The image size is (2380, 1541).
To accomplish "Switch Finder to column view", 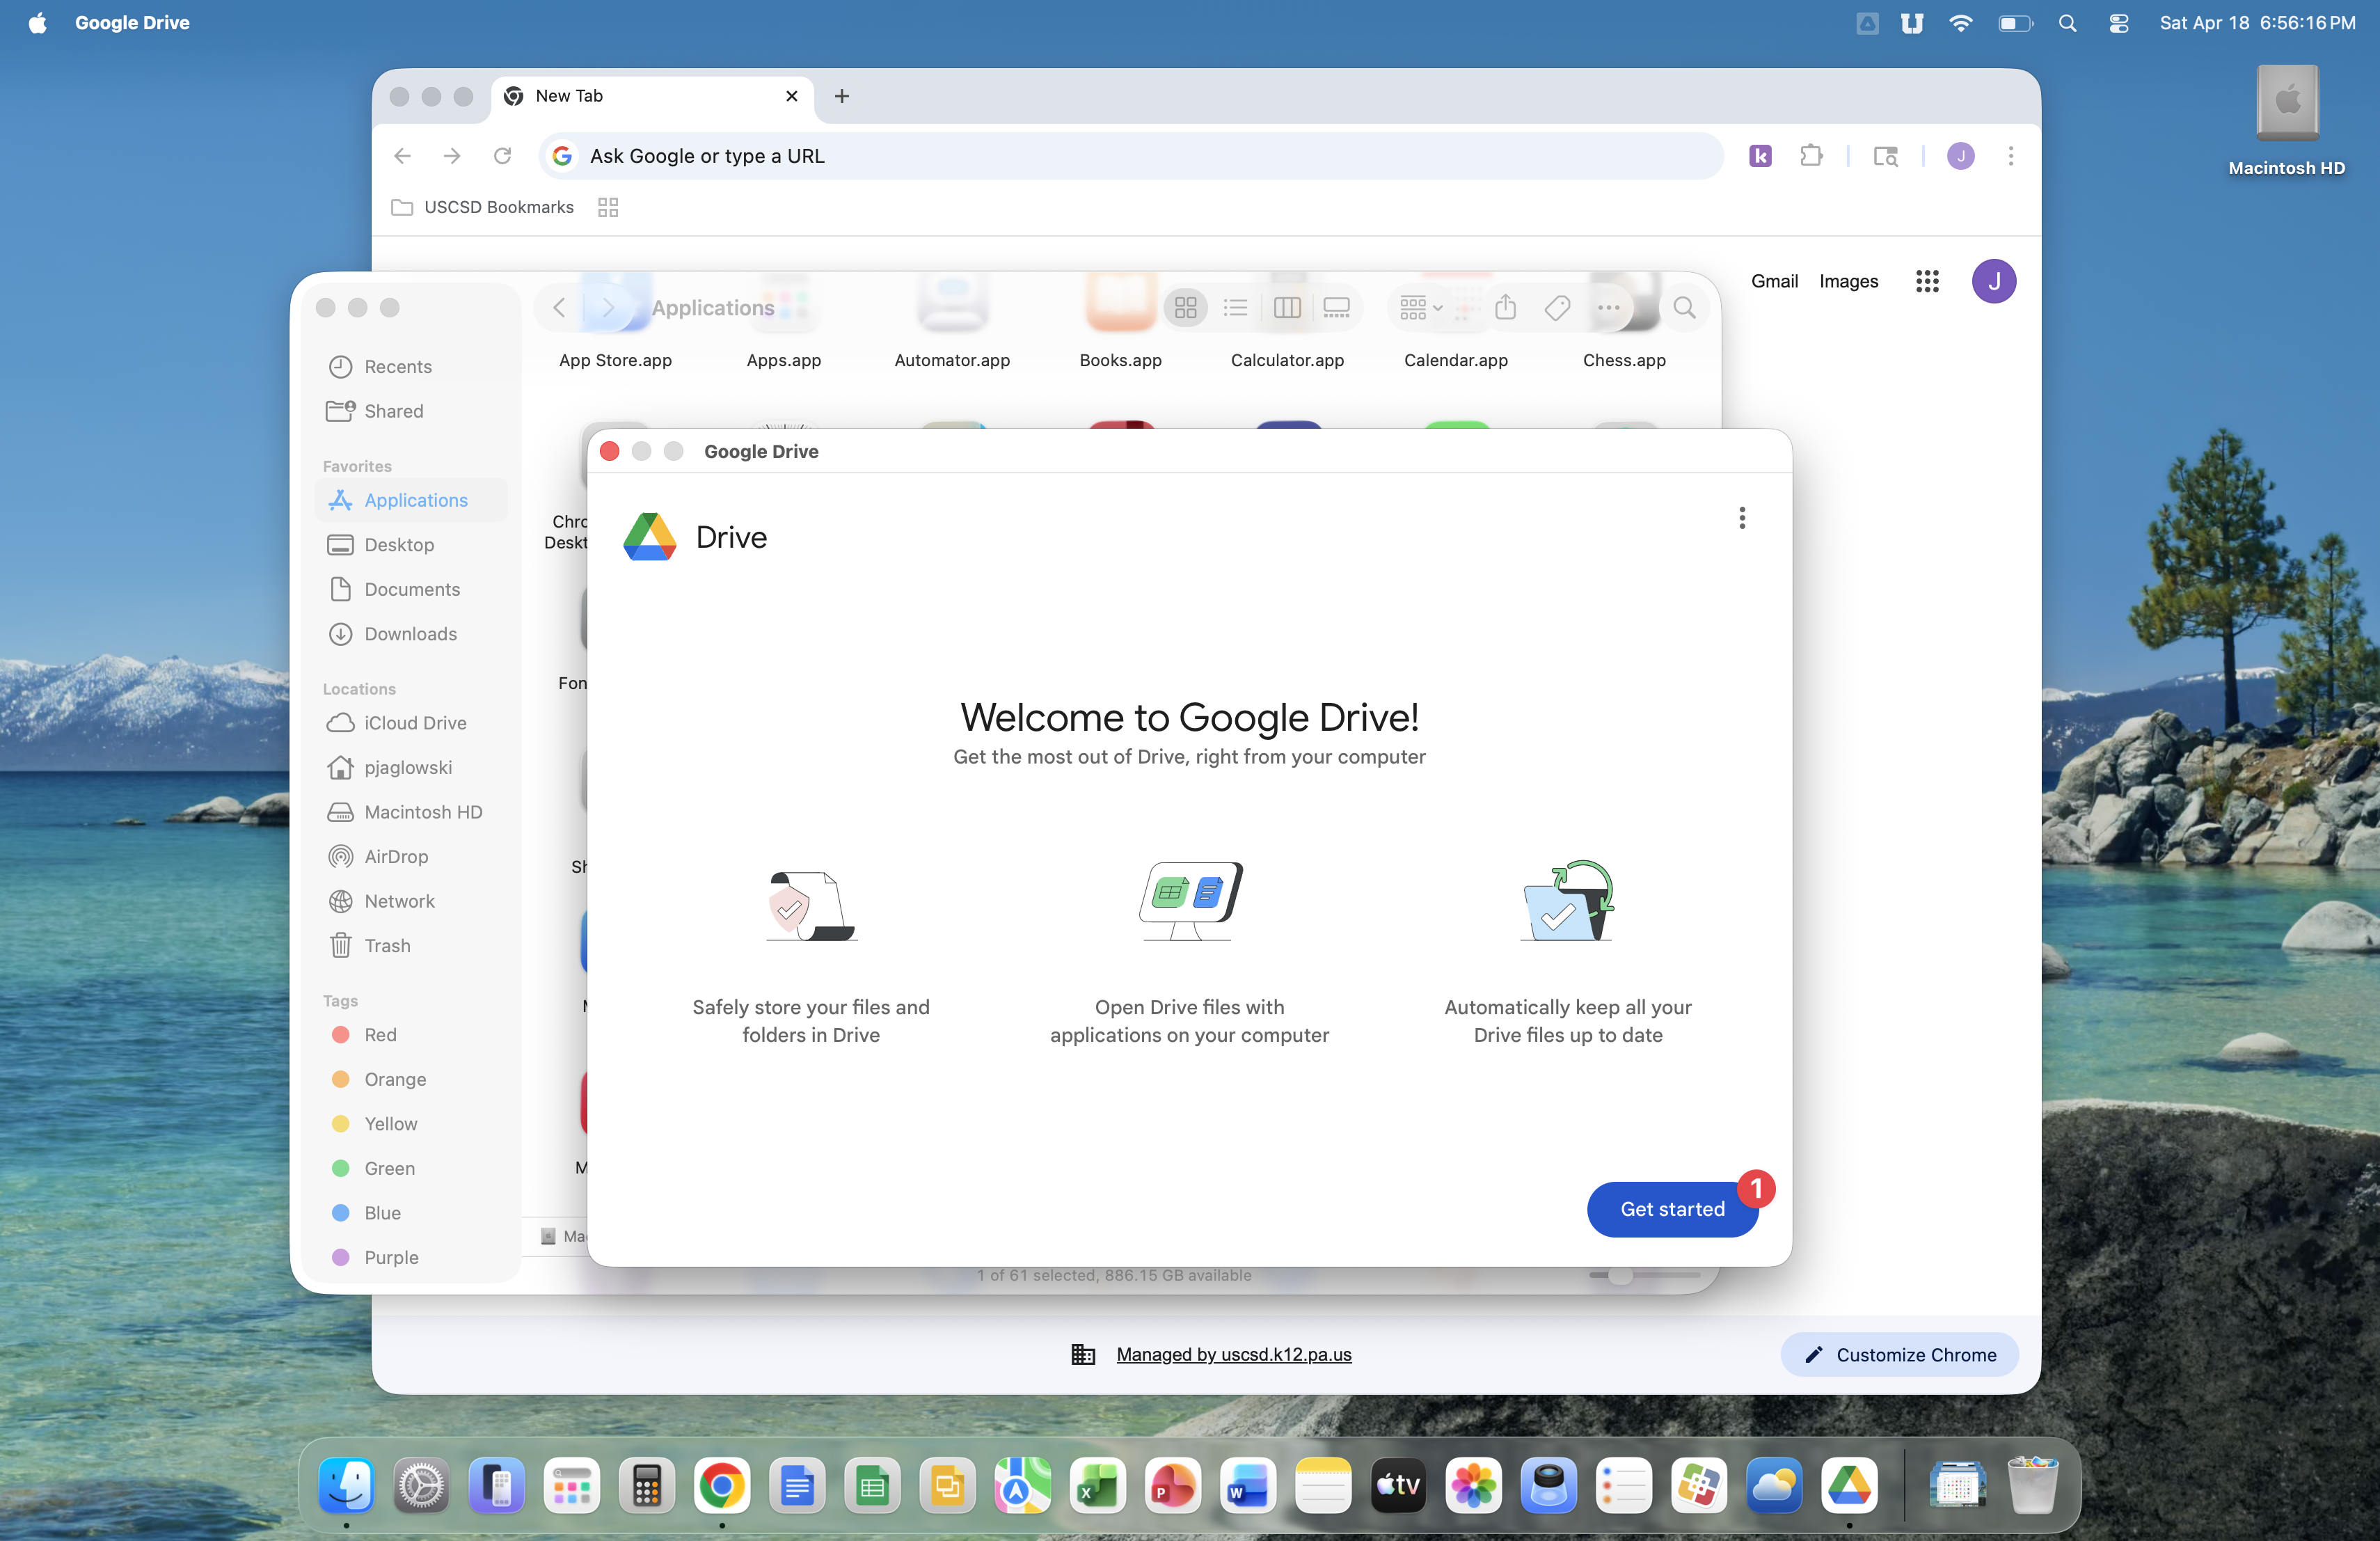I will click(1287, 308).
